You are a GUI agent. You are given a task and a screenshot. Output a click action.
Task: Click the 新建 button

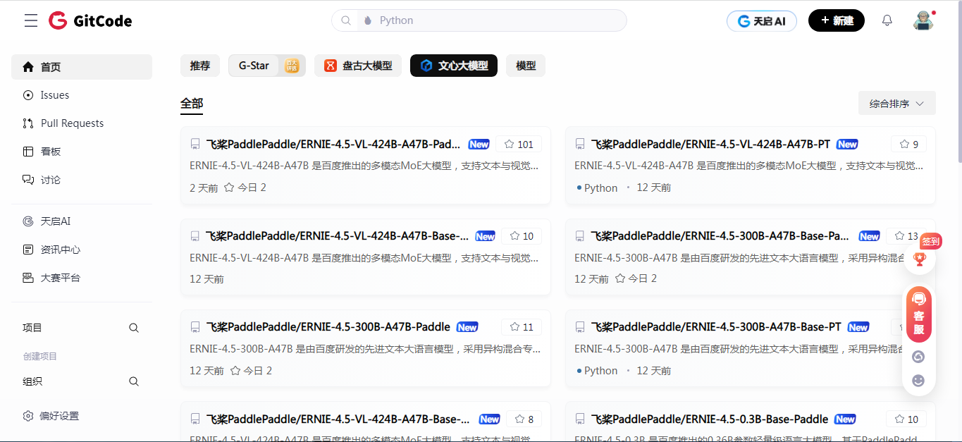(837, 21)
